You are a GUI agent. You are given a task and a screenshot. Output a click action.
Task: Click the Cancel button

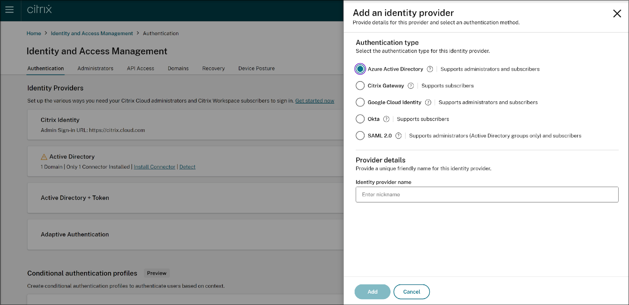(x=411, y=292)
